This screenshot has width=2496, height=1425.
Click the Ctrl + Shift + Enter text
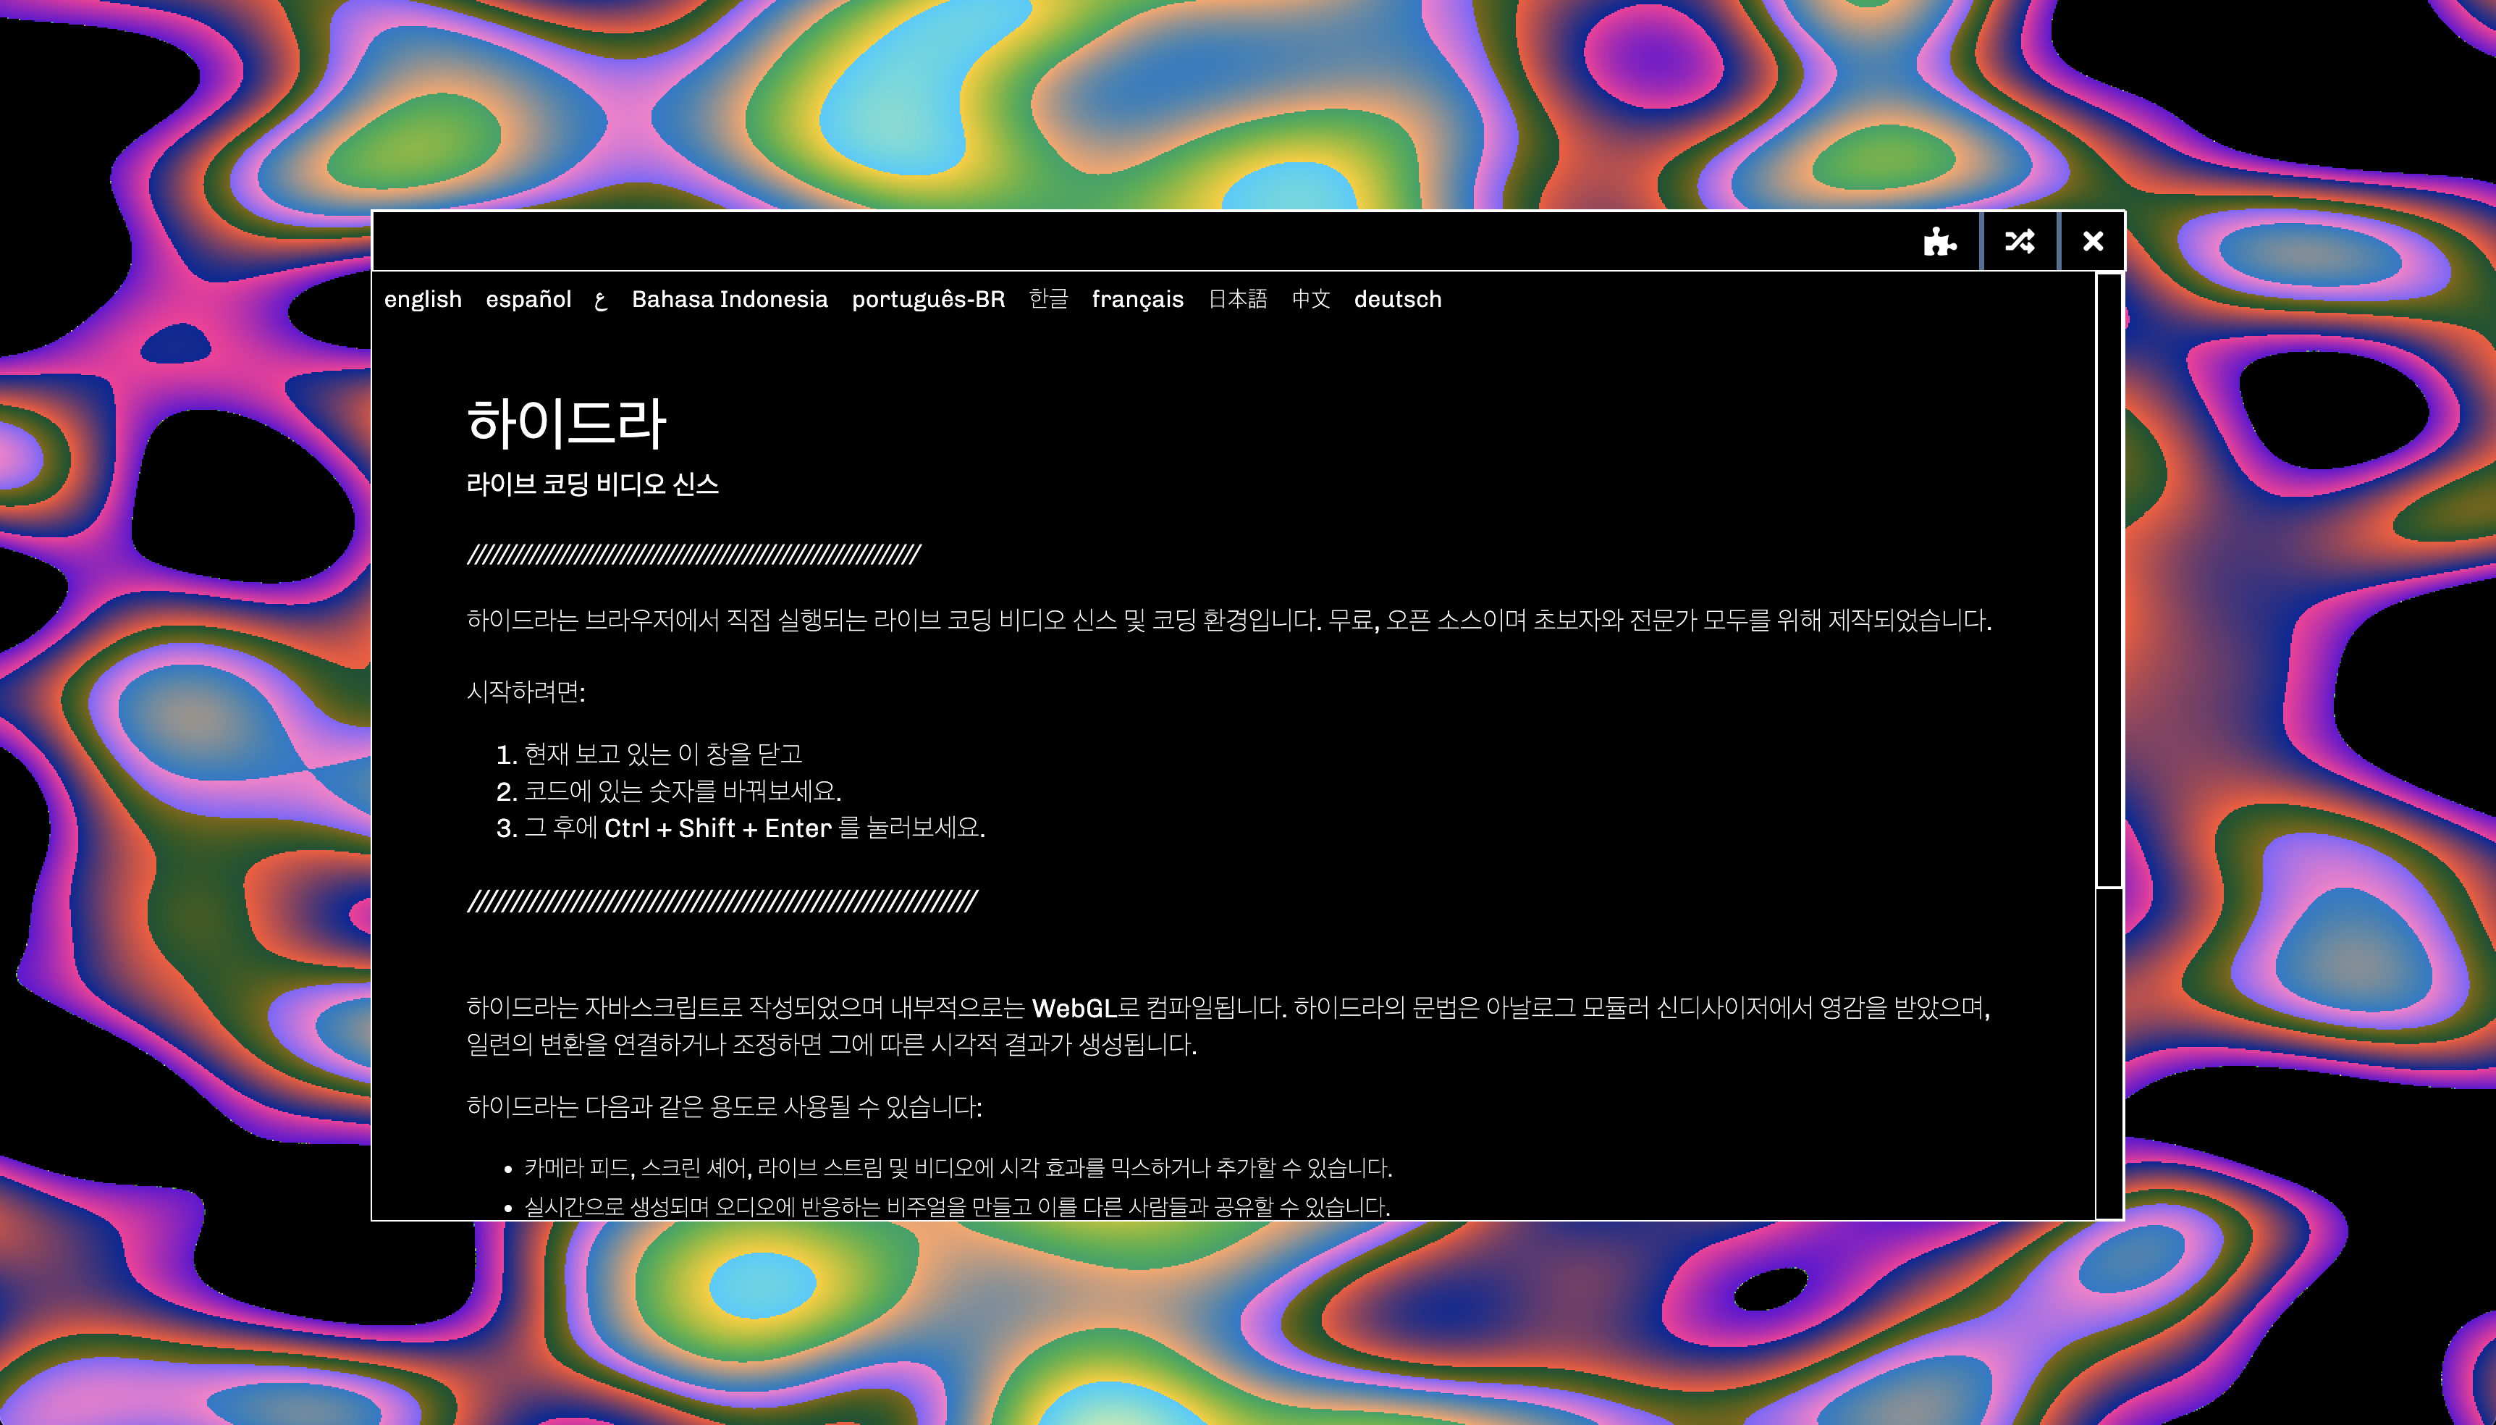point(717,828)
